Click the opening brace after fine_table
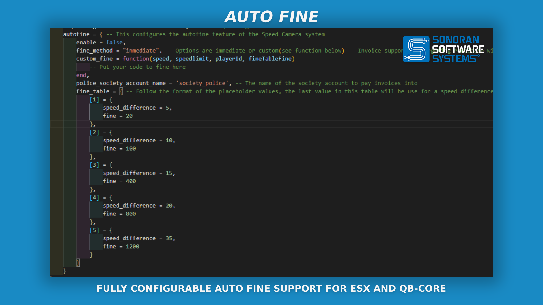This screenshot has height=305, width=543. (x=121, y=91)
